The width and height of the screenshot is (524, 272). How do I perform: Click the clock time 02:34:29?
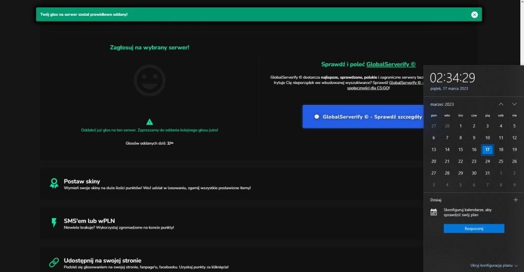pos(452,78)
